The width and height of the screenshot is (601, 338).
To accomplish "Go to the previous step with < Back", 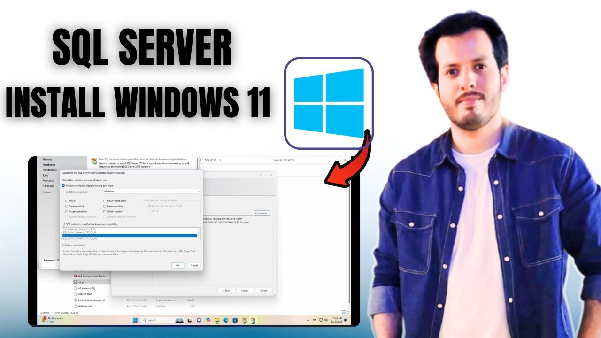I will click(226, 291).
